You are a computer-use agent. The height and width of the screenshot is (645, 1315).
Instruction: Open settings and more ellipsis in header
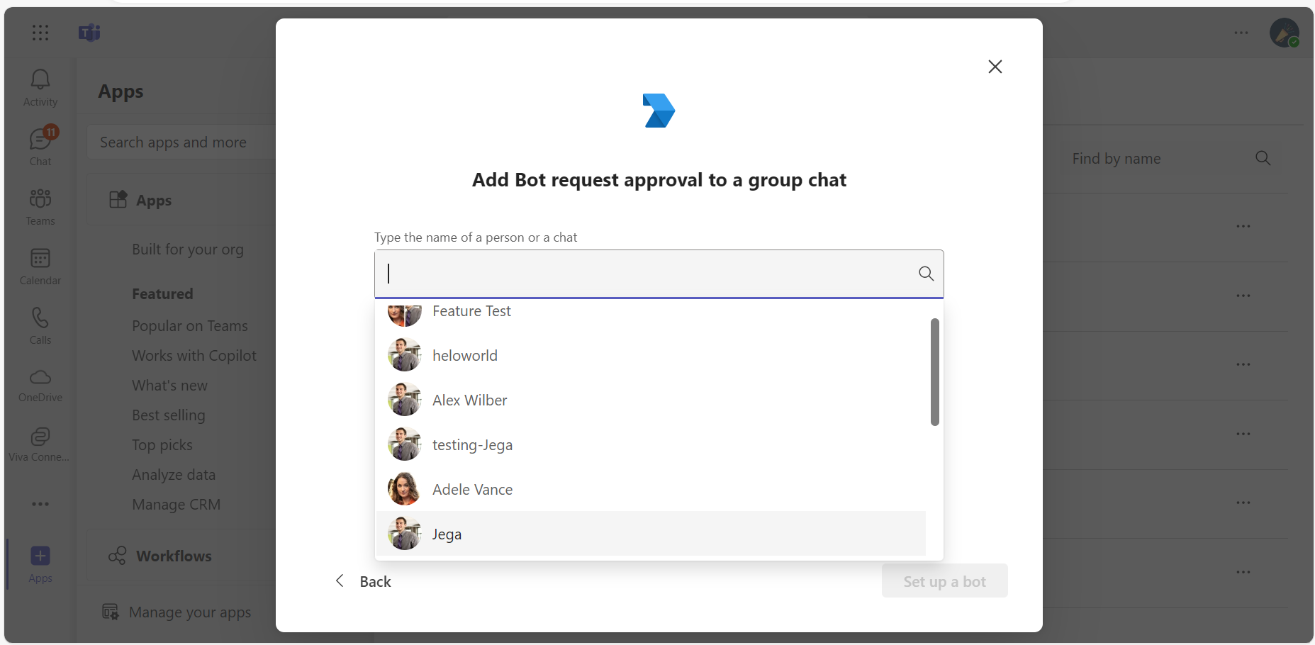[1241, 33]
